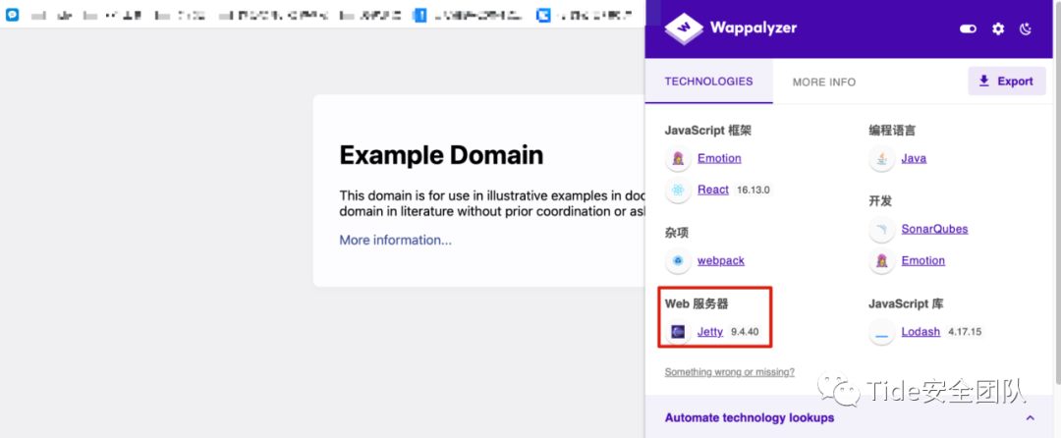The height and width of the screenshot is (438, 1061).
Task: Open Wappalyzer settings gear
Action: click(x=998, y=28)
